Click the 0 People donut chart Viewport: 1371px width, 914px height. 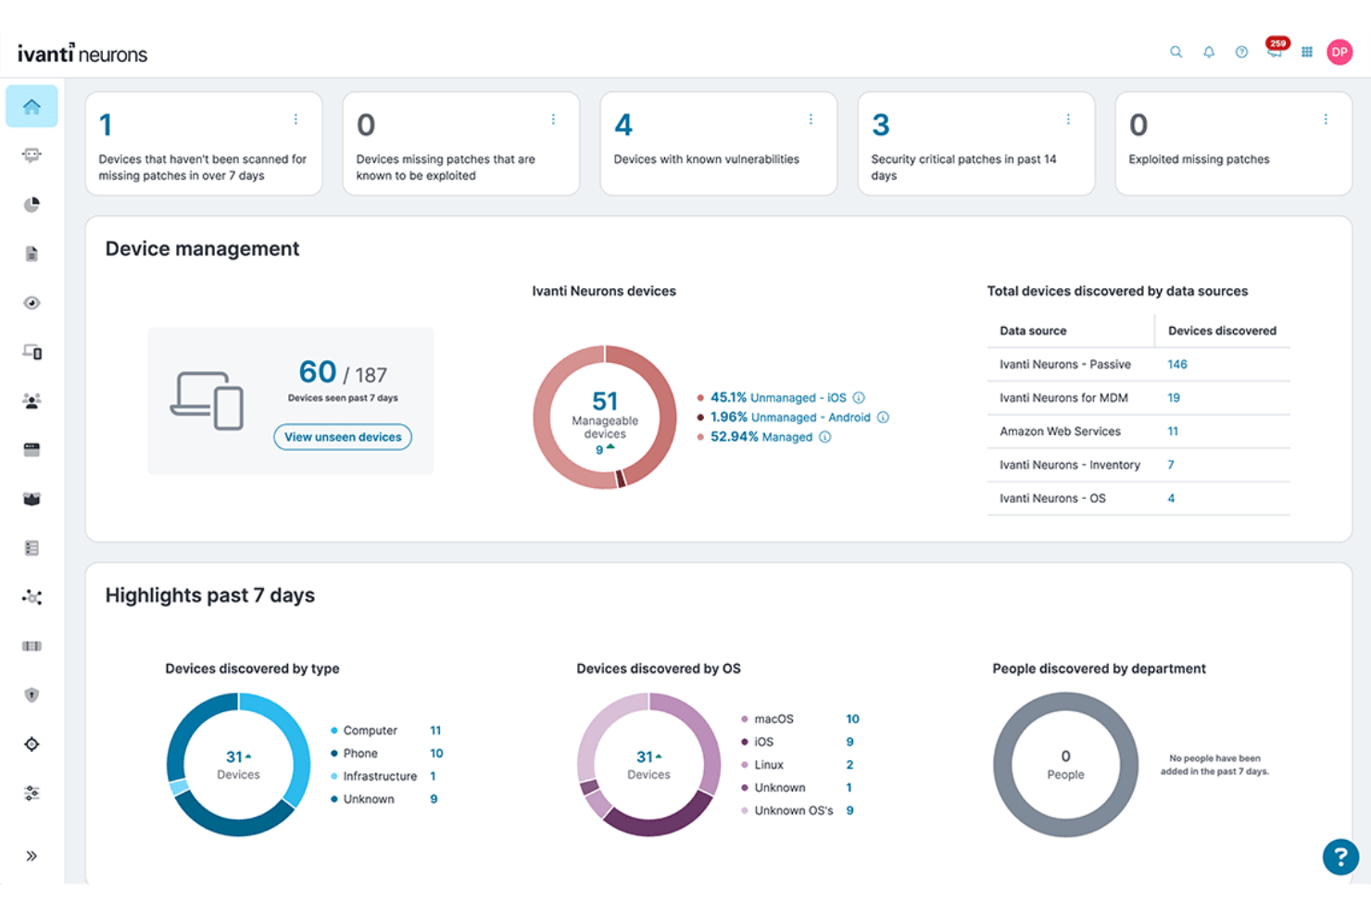point(1065,765)
